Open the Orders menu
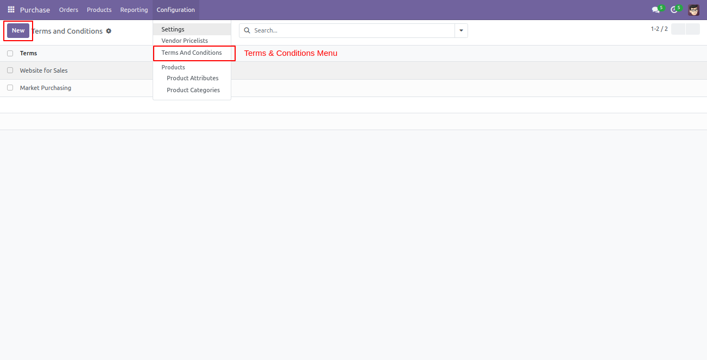The width and height of the screenshot is (707, 360). pos(68,10)
